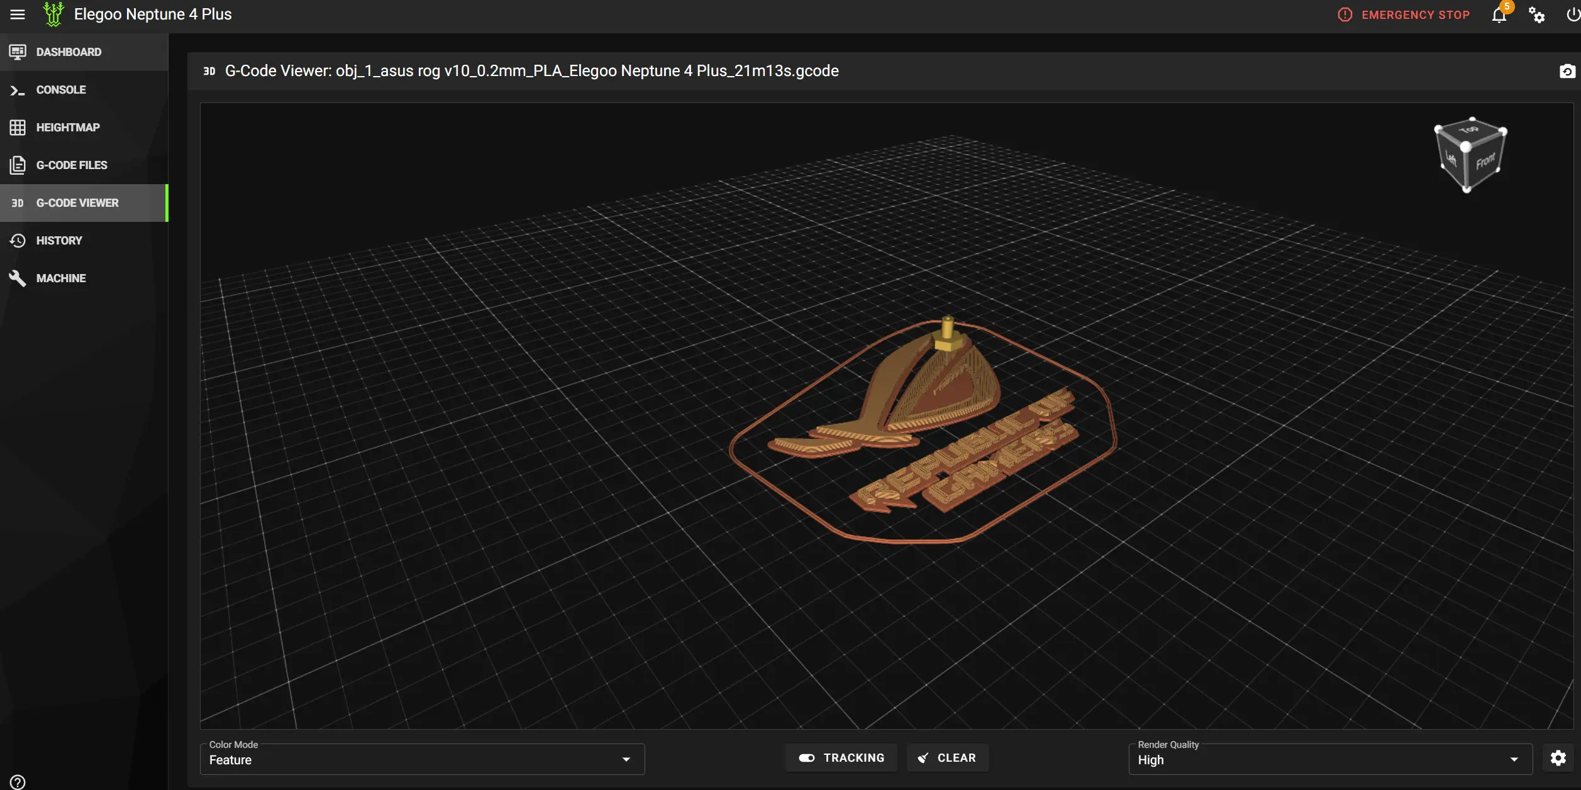Open the power menu icon
Image resolution: width=1581 pixels, height=790 pixels.
[1572, 14]
